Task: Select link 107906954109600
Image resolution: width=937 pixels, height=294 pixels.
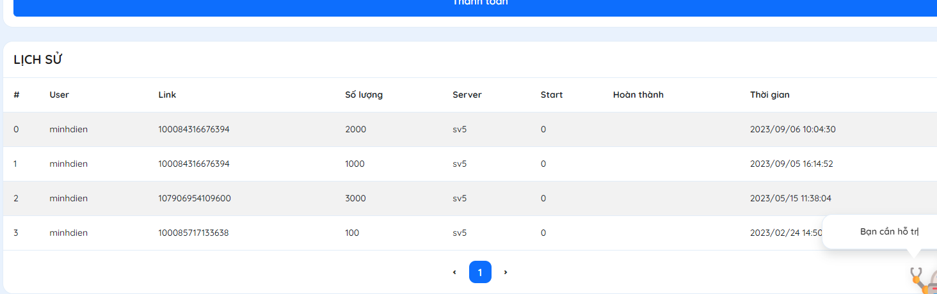Action: click(x=195, y=198)
